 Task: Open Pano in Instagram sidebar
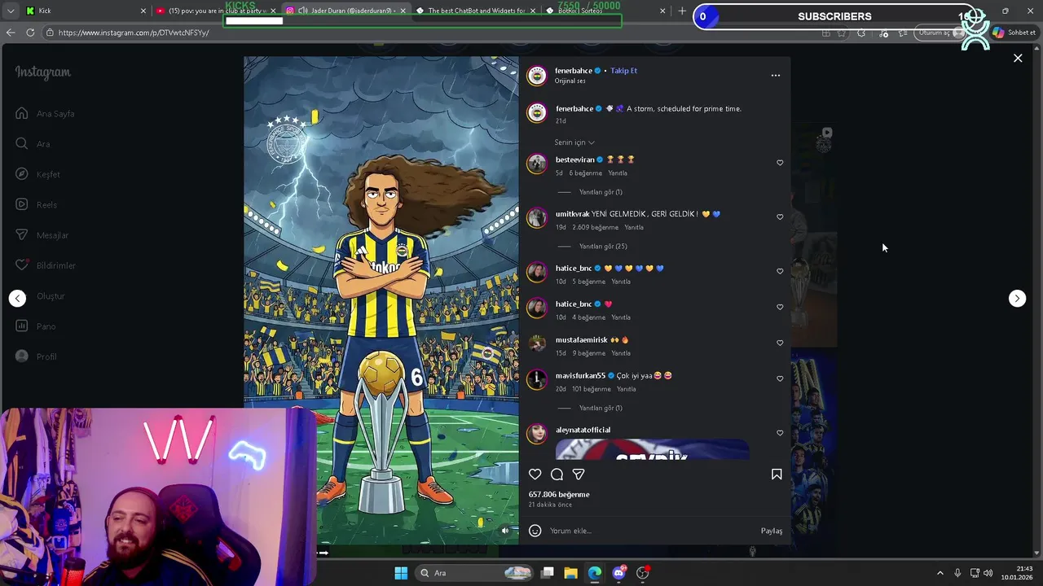point(35,326)
